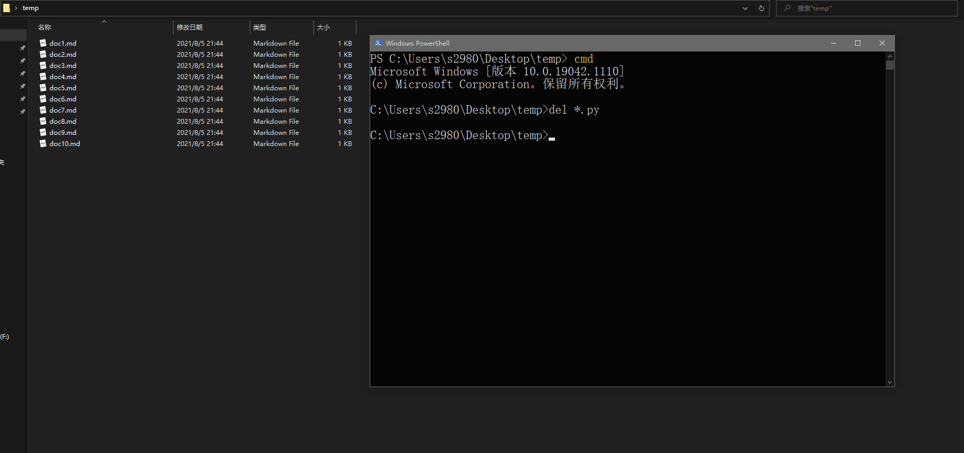Click the PowerShell scrollbar thumb
The height and width of the screenshot is (453, 964).
pyautogui.click(x=890, y=65)
